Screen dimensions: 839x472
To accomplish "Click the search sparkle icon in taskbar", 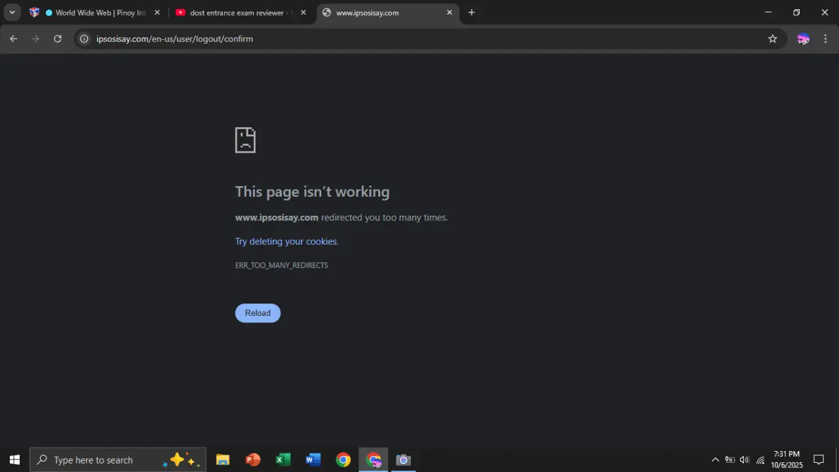I will [182, 460].
